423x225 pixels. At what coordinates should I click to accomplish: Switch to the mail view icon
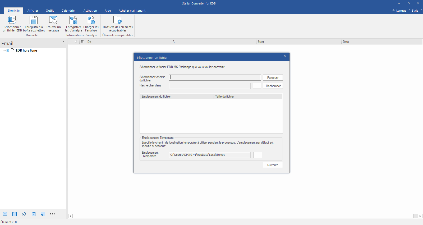[x=5, y=214]
